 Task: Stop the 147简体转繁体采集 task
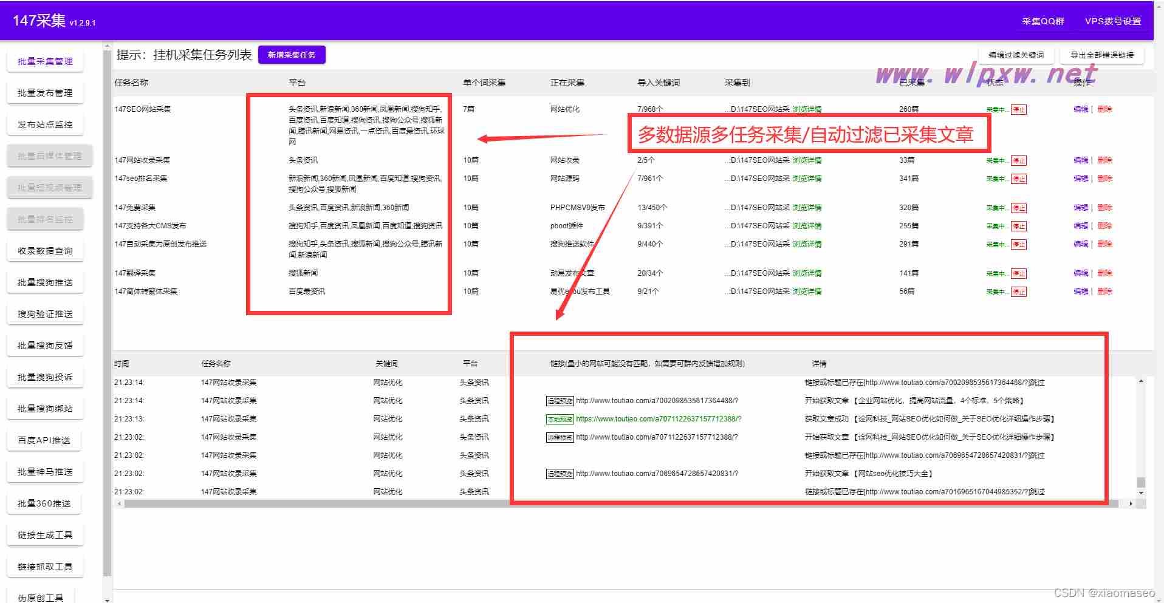pyautogui.click(x=1019, y=292)
